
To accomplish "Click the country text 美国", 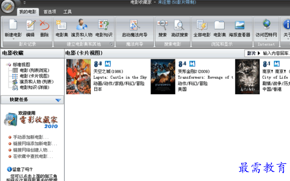I will pos(182,89).
